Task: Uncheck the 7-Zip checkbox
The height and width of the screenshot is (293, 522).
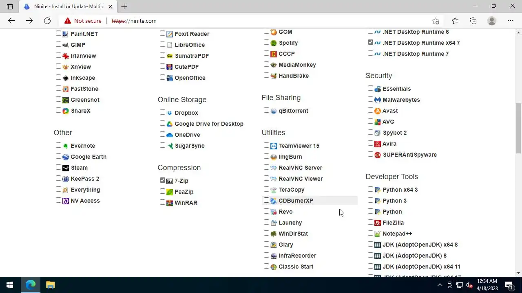Action: [162, 180]
